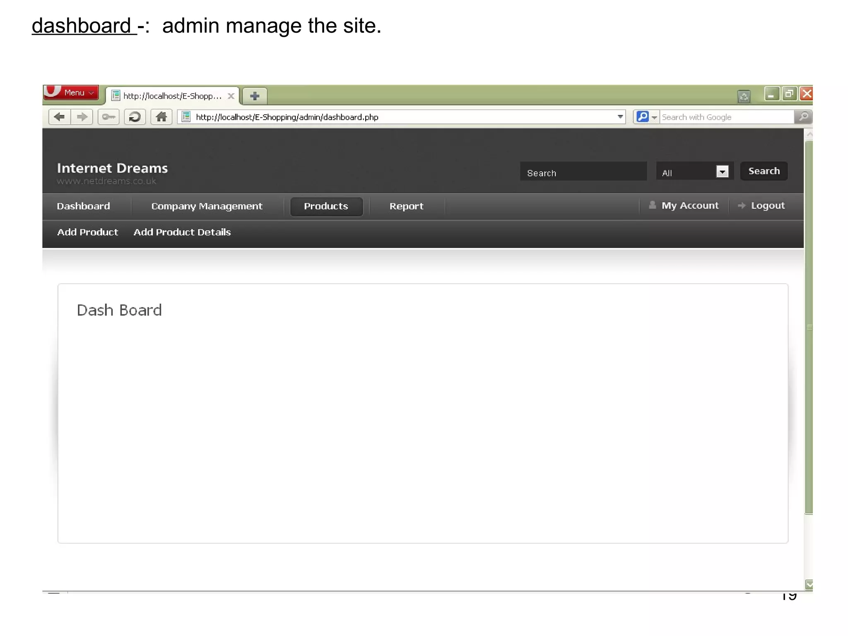Click the Report navigation item
The height and width of the screenshot is (636, 848).
tap(406, 206)
